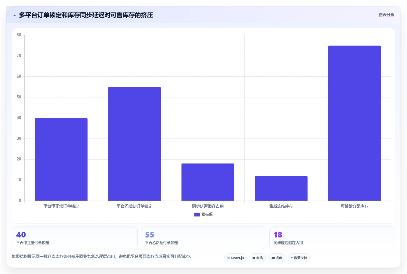Click the 同步延迟潜在占用 bar in chart
This screenshot has width=407, height=274.
[208, 182]
